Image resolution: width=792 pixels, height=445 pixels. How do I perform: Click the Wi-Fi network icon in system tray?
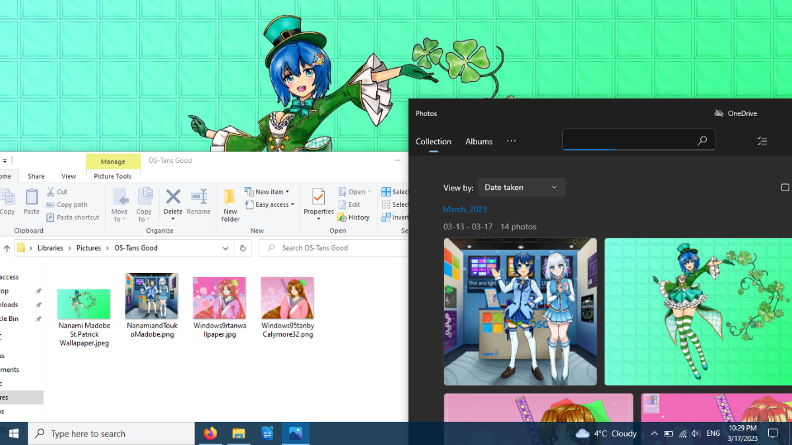(682, 434)
